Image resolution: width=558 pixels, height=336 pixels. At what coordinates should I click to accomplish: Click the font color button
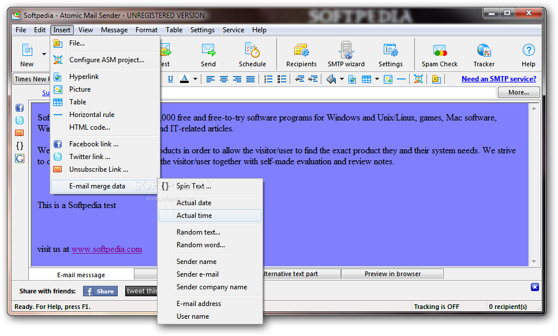tap(184, 79)
